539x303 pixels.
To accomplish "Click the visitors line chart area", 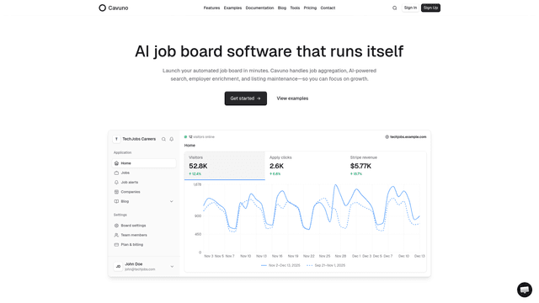I will (x=311, y=218).
